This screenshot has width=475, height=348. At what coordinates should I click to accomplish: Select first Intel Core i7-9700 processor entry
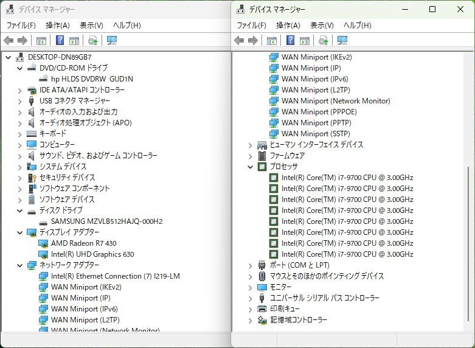[347, 178]
